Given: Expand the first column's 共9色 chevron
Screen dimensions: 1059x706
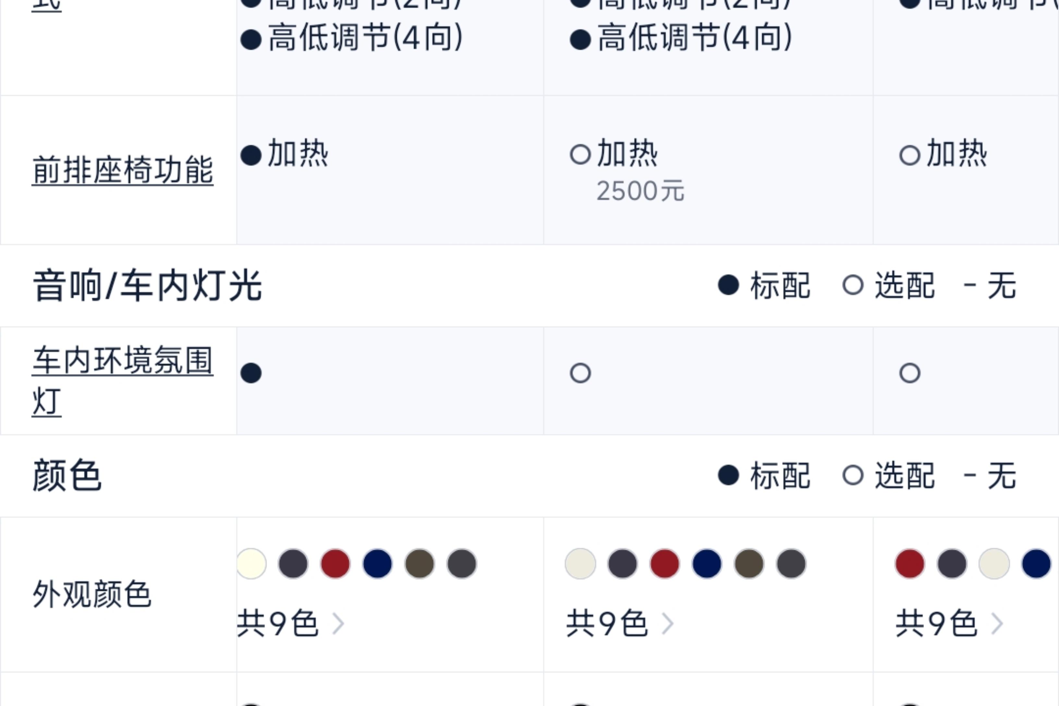Looking at the screenshot, I should tap(338, 624).
